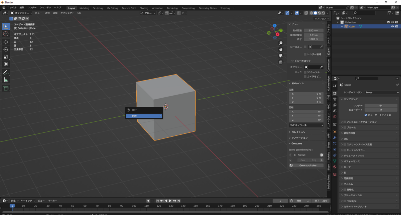Open Object Data properties green triangle icon
Viewport: 401px width, 215px height.
click(x=335, y=161)
